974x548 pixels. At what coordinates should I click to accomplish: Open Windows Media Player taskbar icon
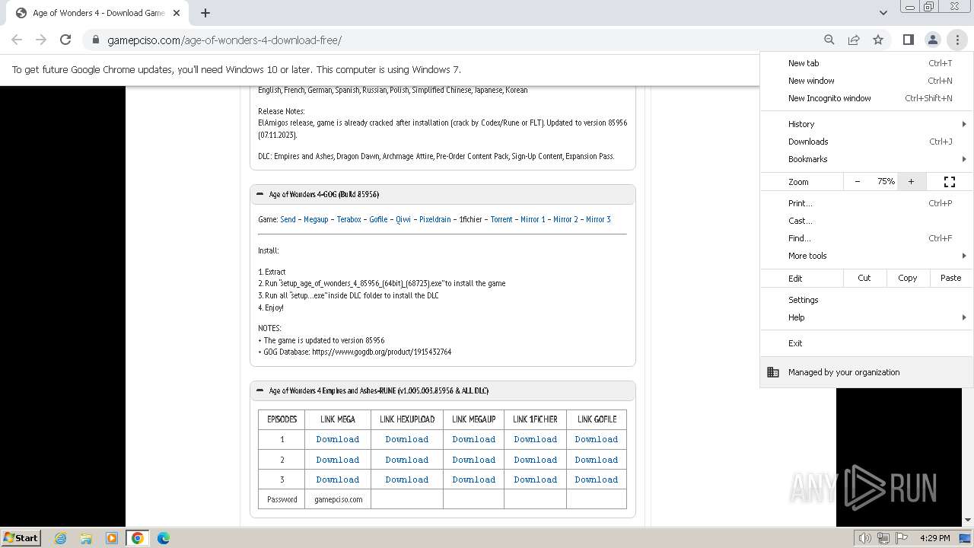(x=112, y=538)
